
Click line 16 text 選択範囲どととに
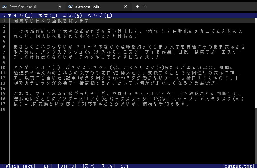[x=35, y=99]
